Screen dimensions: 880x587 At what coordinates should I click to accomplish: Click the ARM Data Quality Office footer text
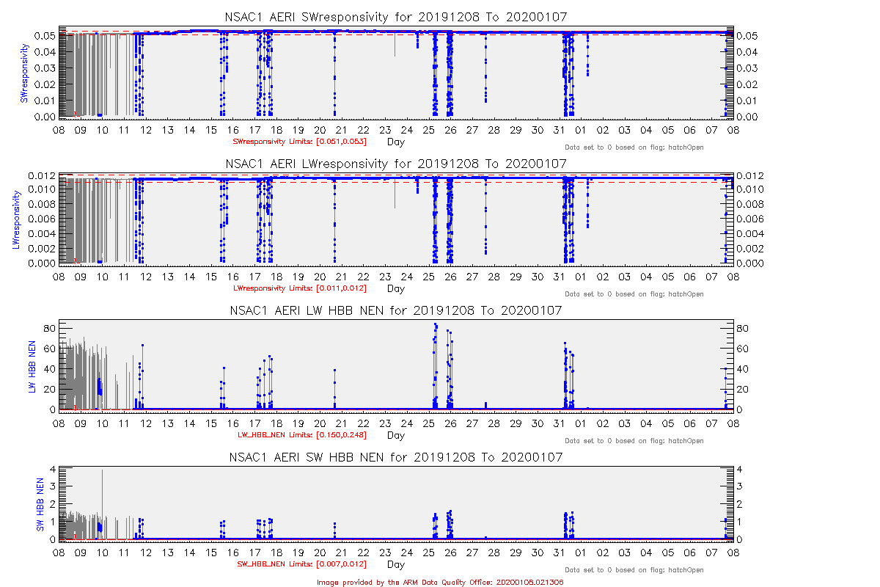coord(440,582)
